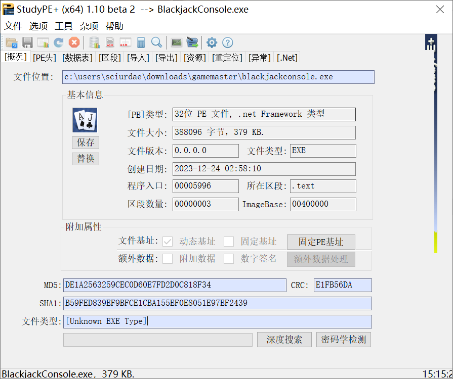Click the magnifying glass search icon
Image resolution: width=453 pixels, height=379 pixels.
[156, 42]
